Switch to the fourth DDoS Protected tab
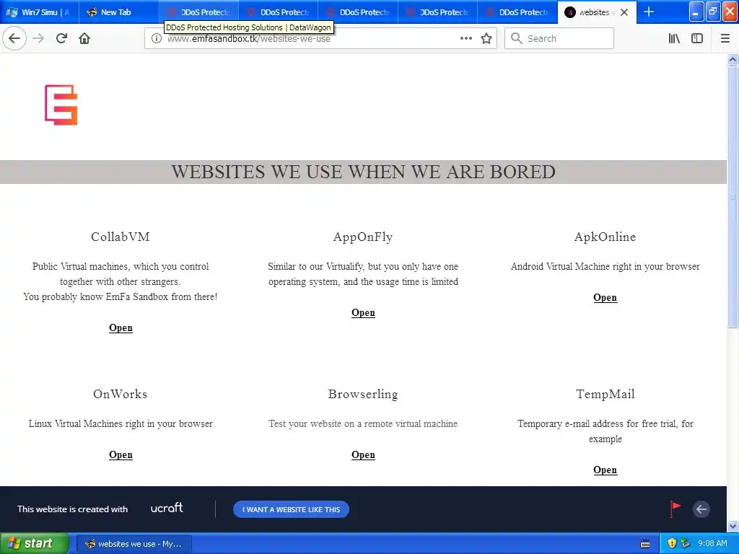This screenshot has height=554, width=739. [437, 12]
